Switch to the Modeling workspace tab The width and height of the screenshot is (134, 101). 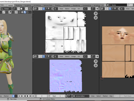pyautogui.click(x=19, y=5)
